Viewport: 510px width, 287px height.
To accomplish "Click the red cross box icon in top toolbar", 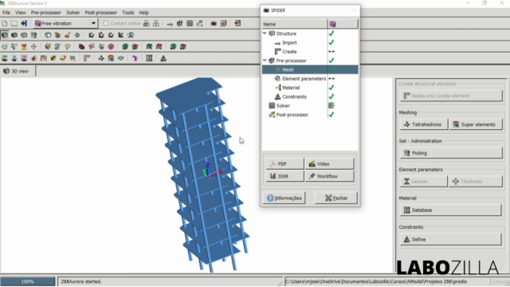I will pos(223,23).
